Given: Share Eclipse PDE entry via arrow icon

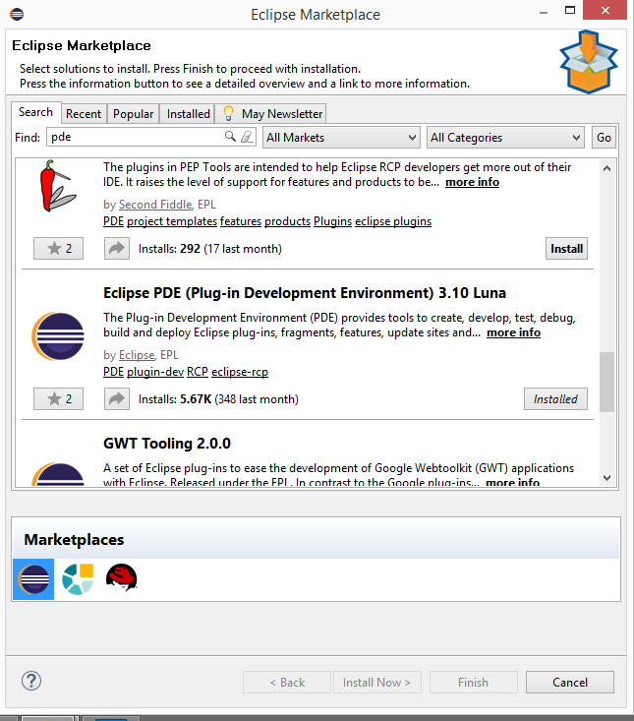Looking at the screenshot, I should pyautogui.click(x=117, y=399).
